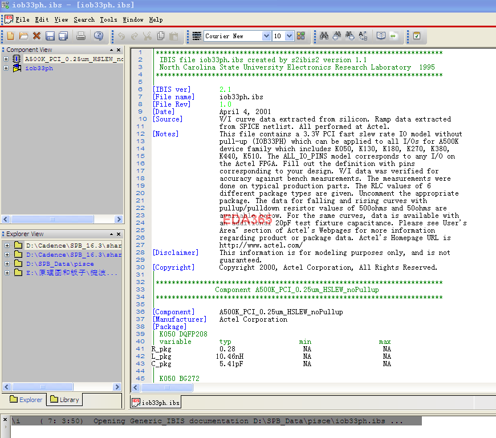This screenshot has width=496, height=438.
Task: Click the New file toolbar icon
Action: click(11, 36)
